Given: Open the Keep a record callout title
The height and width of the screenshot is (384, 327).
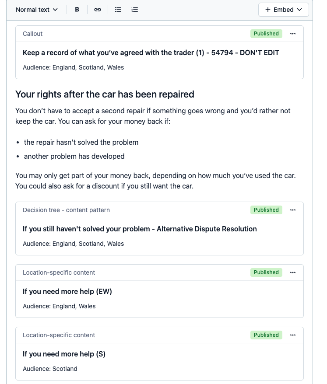Looking at the screenshot, I should (x=151, y=52).
